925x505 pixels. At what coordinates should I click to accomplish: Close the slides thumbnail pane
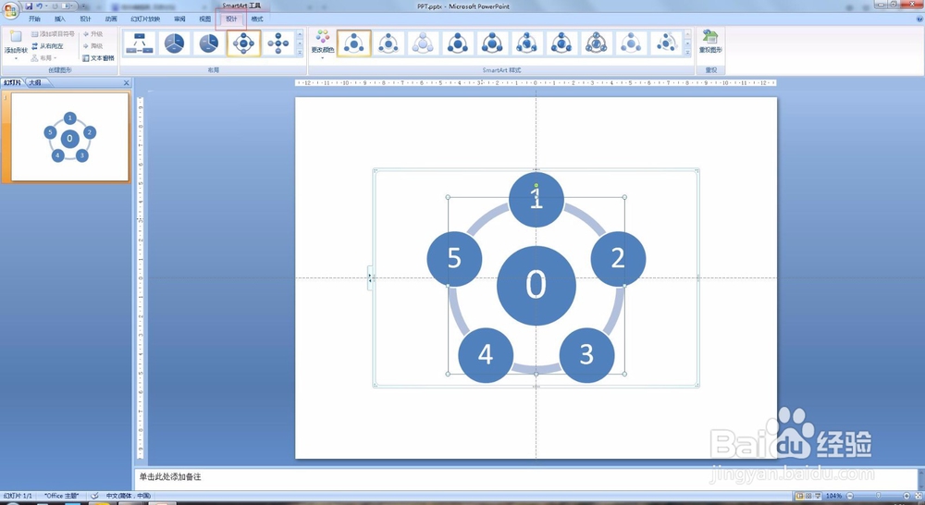click(x=126, y=82)
